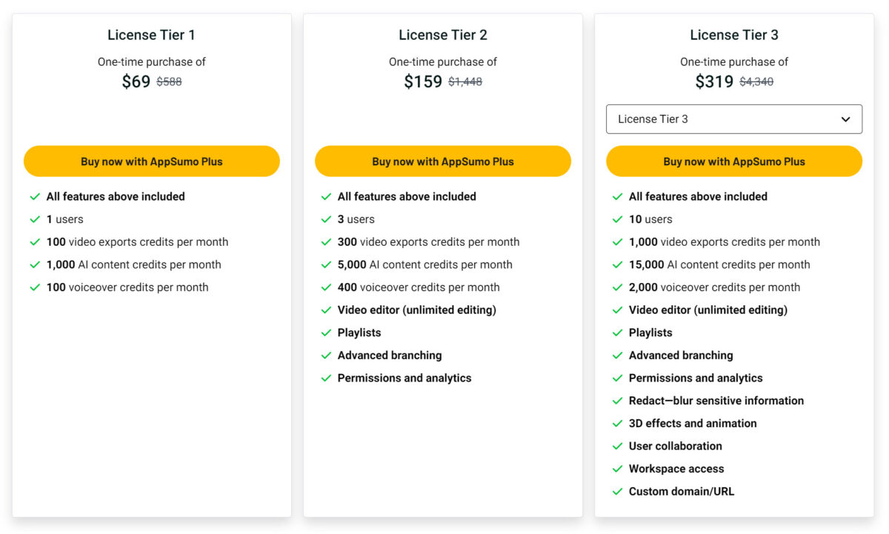The image size is (889, 534).
Task: Click the checkmark beside "1 users"
Action: tap(35, 219)
